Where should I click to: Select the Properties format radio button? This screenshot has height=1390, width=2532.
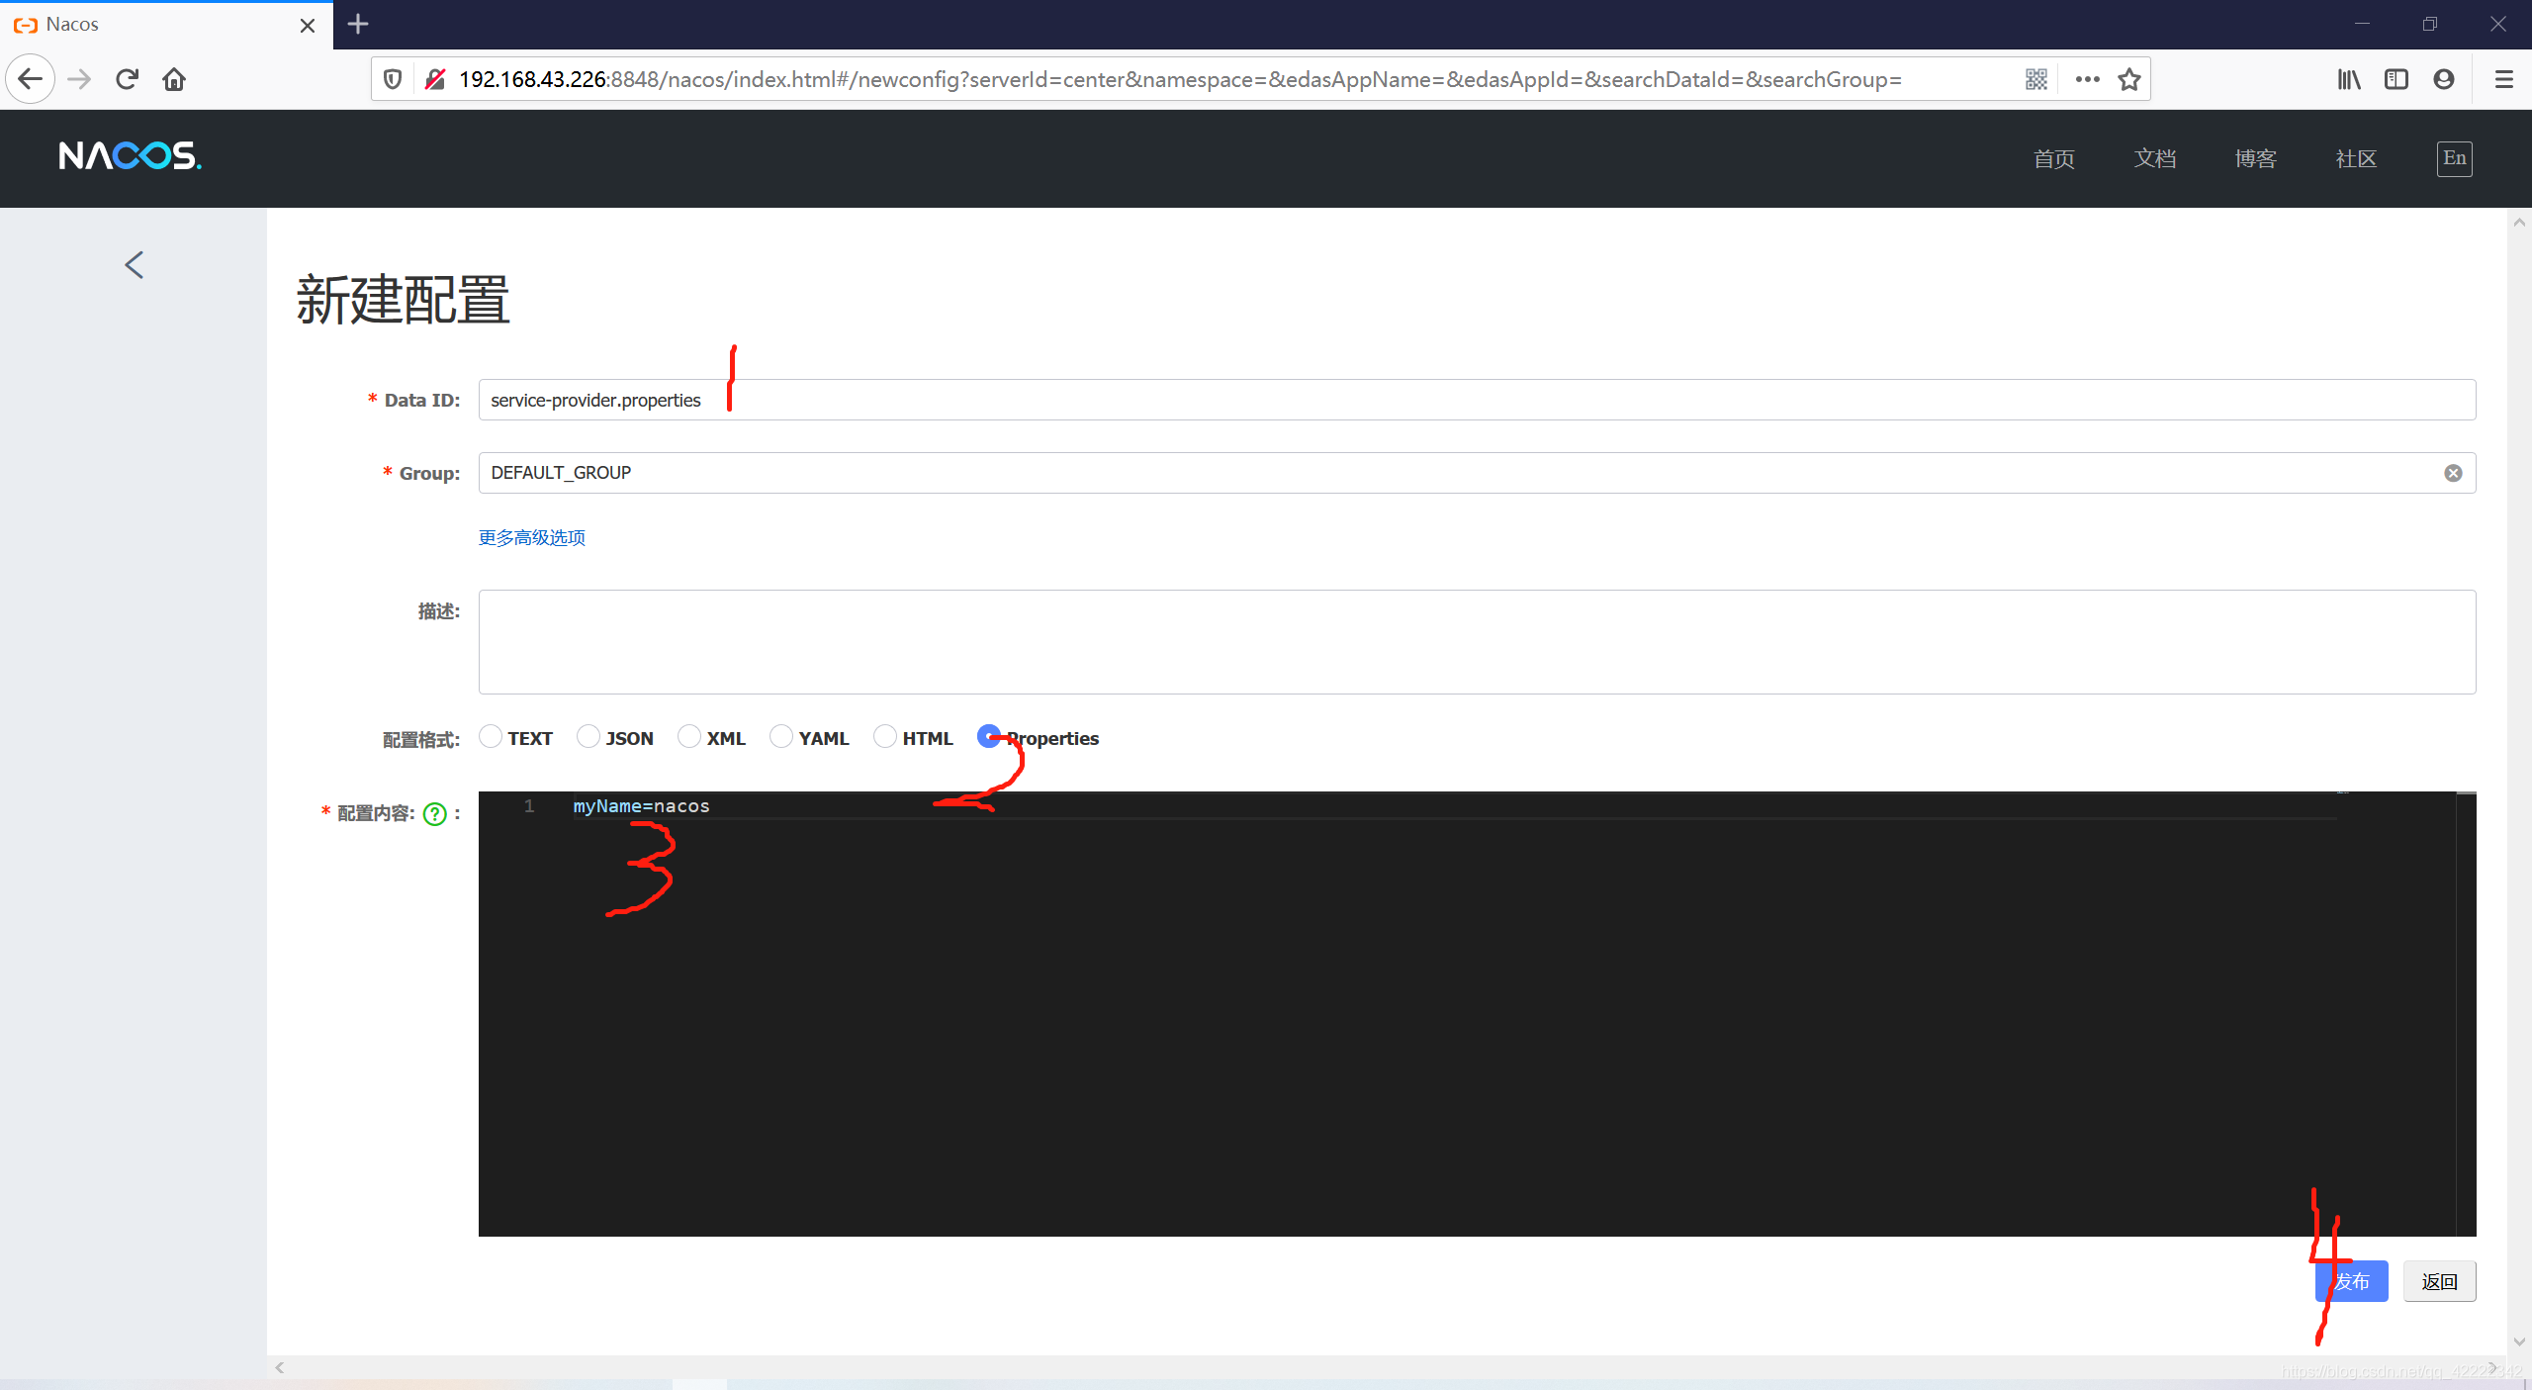click(x=989, y=736)
